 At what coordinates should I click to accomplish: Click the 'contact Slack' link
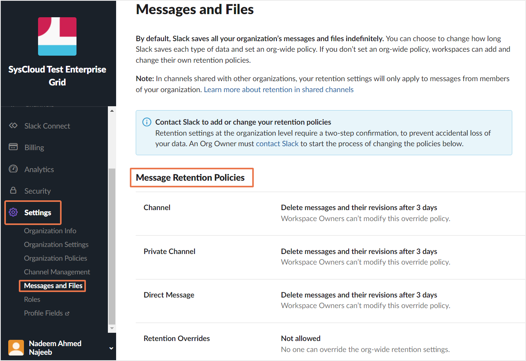coord(277,143)
